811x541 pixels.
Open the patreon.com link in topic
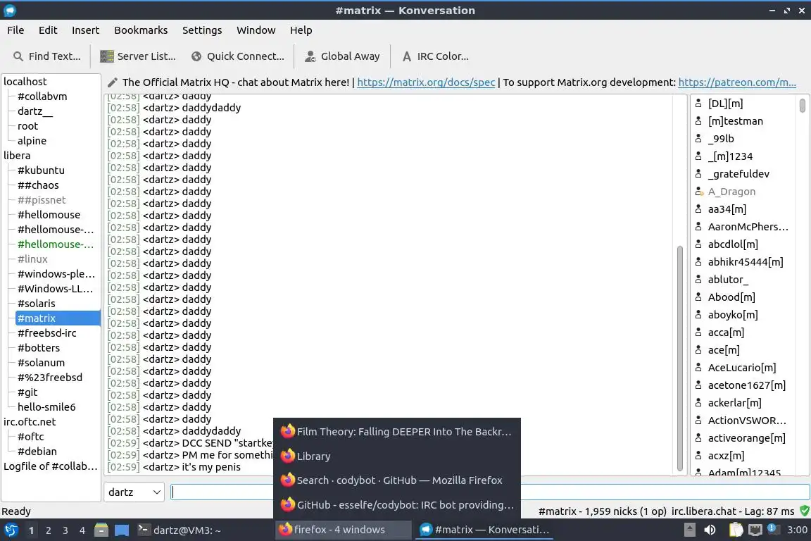click(x=736, y=82)
